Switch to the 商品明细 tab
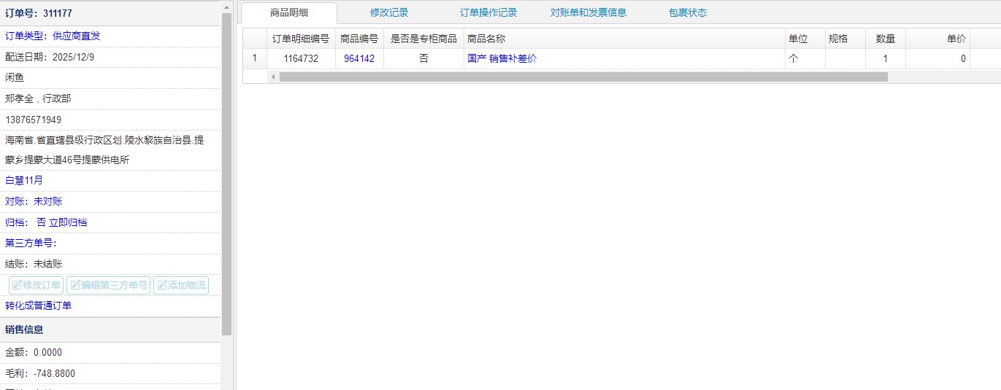The width and height of the screenshot is (1001, 390). (x=288, y=12)
